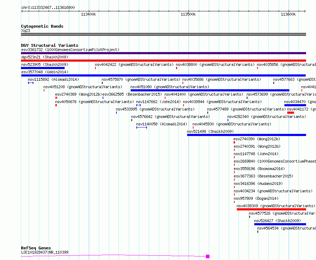Click the nsv4051080 blue variant bar

click(x=210, y=90)
